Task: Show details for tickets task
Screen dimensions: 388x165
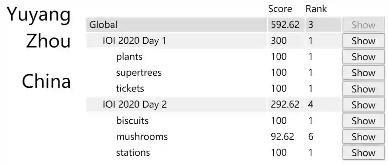Action: point(363,89)
